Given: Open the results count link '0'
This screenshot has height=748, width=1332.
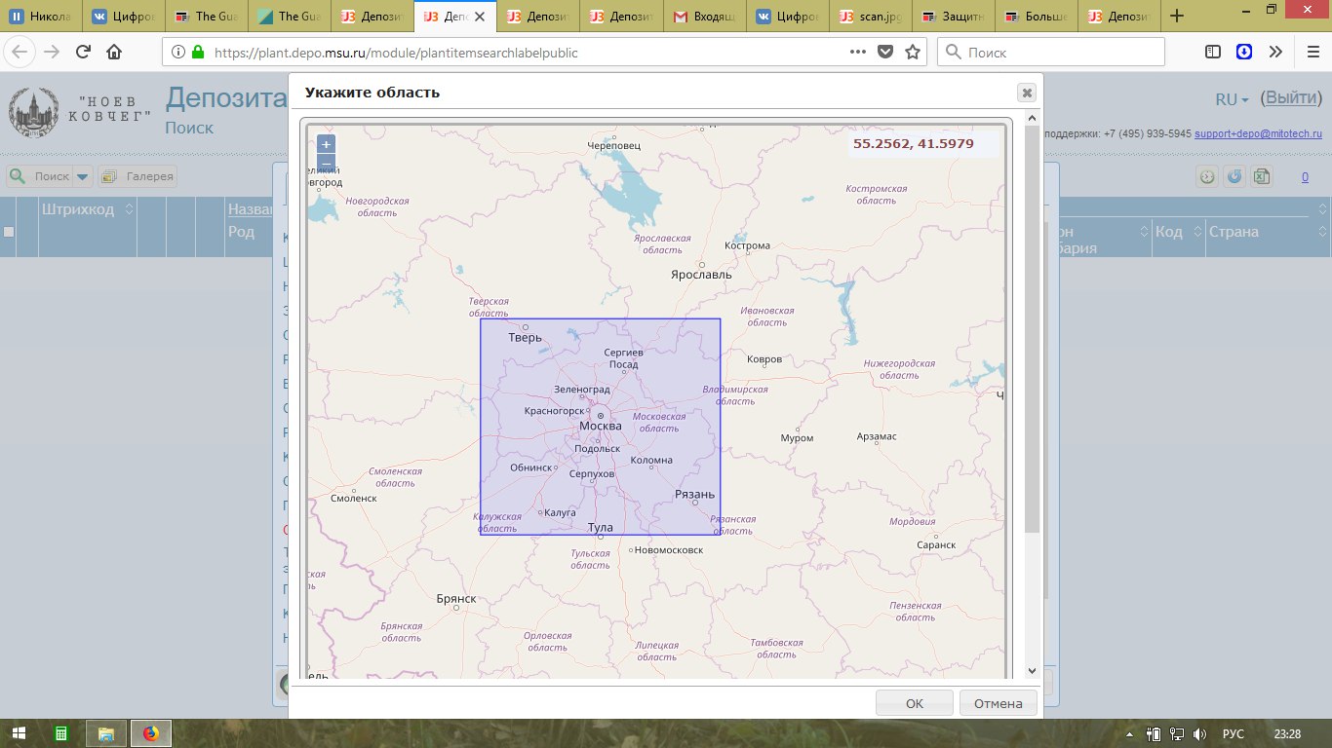Looking at the screenshot, I should pyautogui.click(x=1306, y=177).
